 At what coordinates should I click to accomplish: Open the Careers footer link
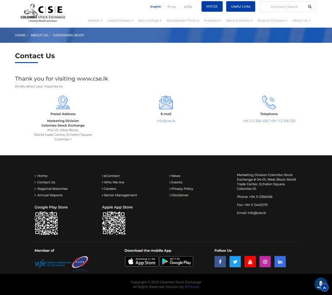pyautogui.click(x=110, y=188)
